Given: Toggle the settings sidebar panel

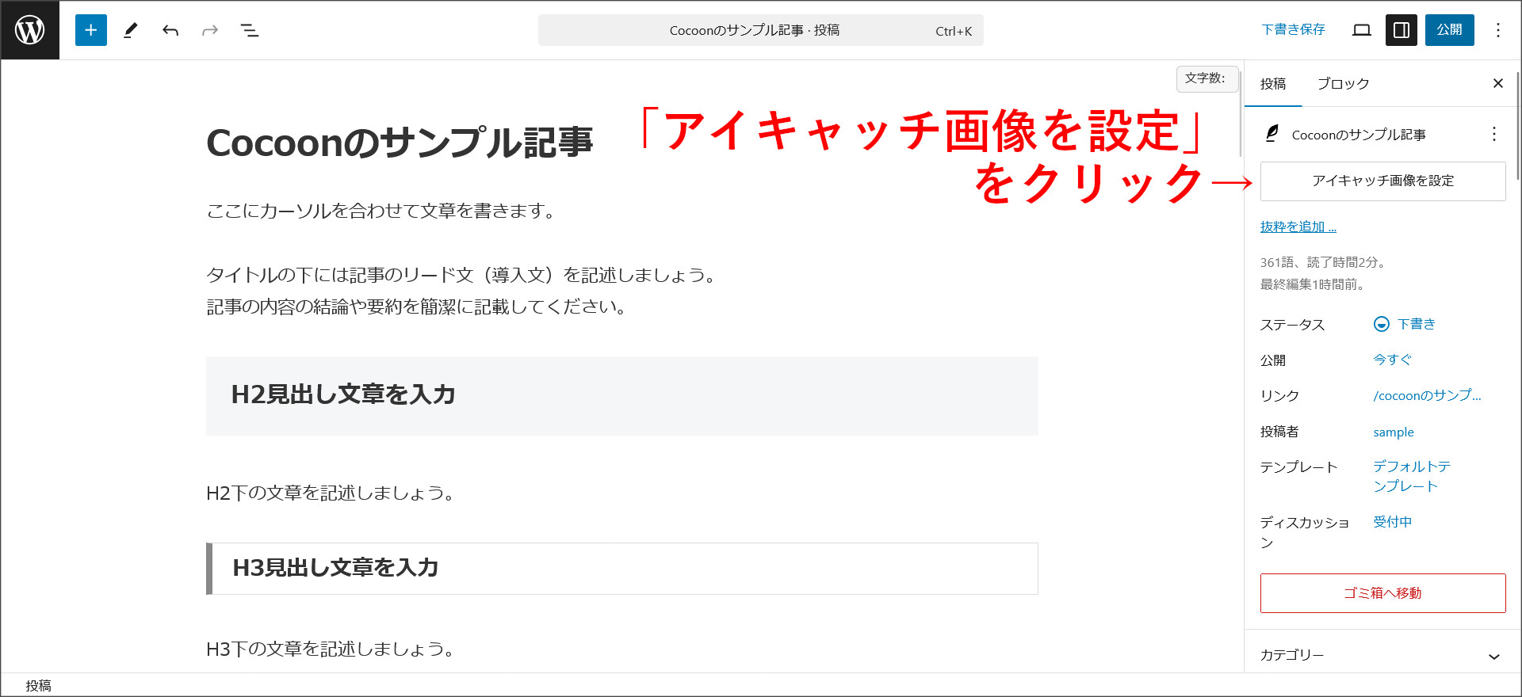Looking at the screenshot, I should click(x=1402, y=30).
